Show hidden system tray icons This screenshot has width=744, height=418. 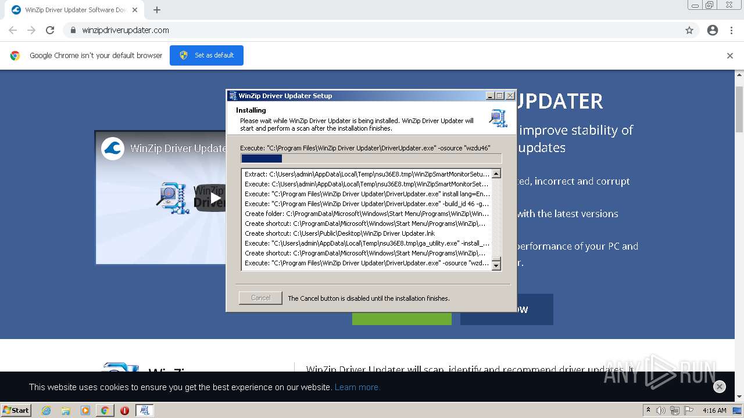(x=648, y=410)
